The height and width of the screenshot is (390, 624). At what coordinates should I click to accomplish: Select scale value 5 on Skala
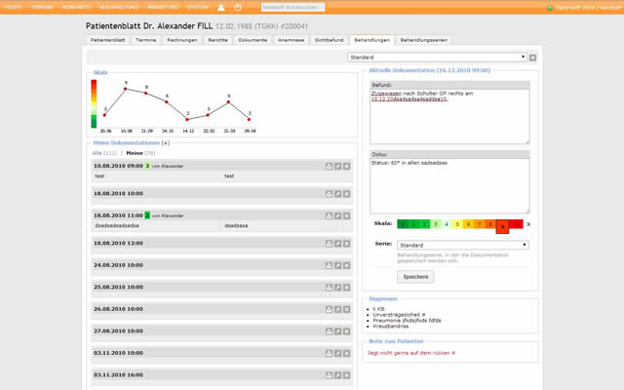tap(457, 224)
